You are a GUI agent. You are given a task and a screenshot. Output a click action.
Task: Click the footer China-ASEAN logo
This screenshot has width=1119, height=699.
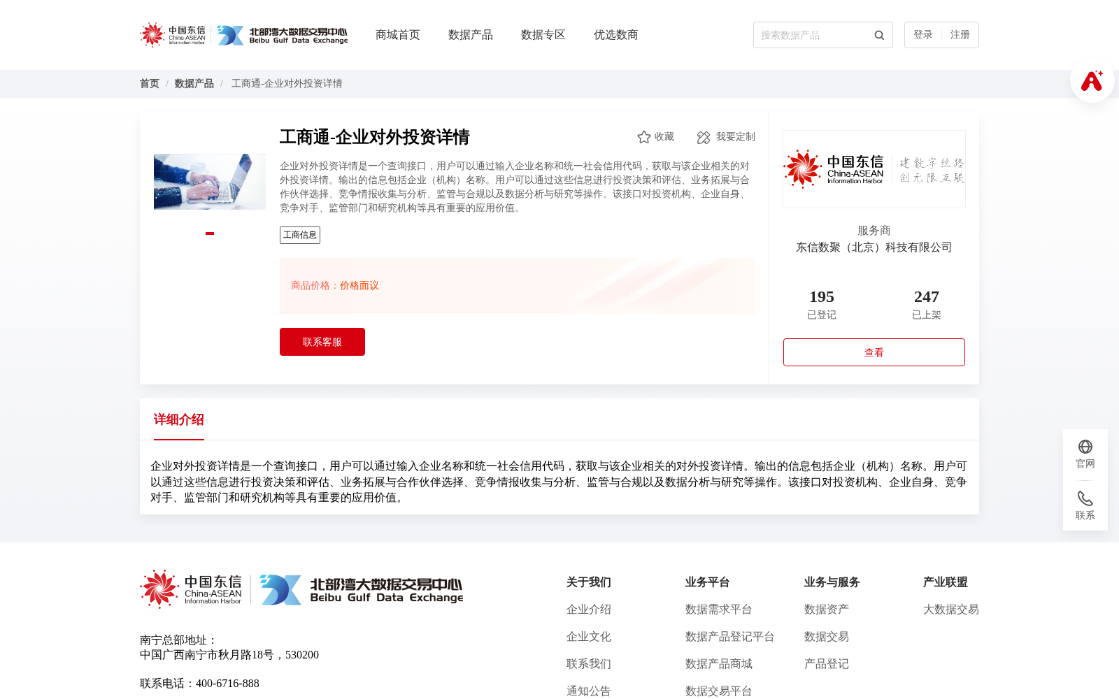click(x=191, y=589)
